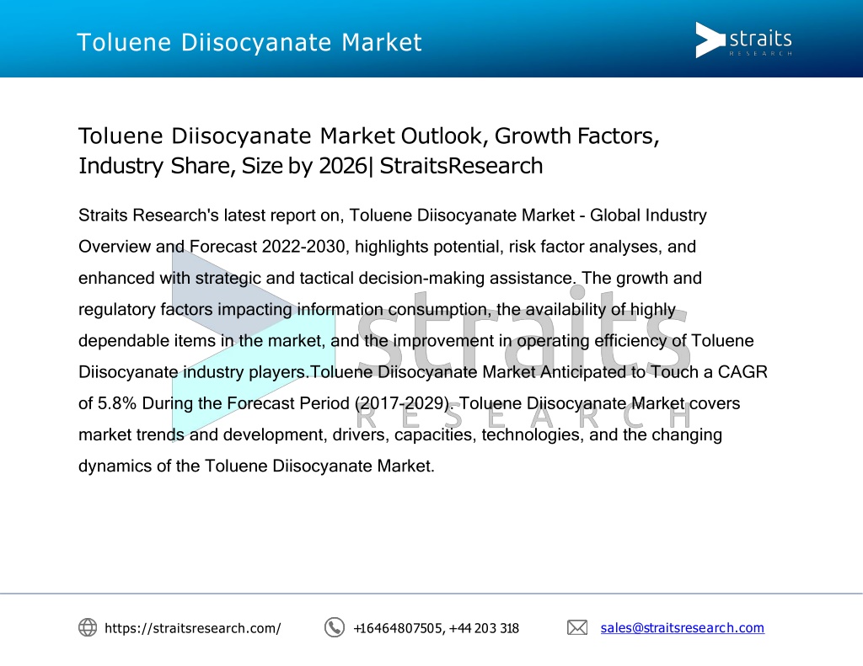Click line starting 'market trends and development'
The width and height of the screenshot is (863, 666).
[x=400, y=434]
